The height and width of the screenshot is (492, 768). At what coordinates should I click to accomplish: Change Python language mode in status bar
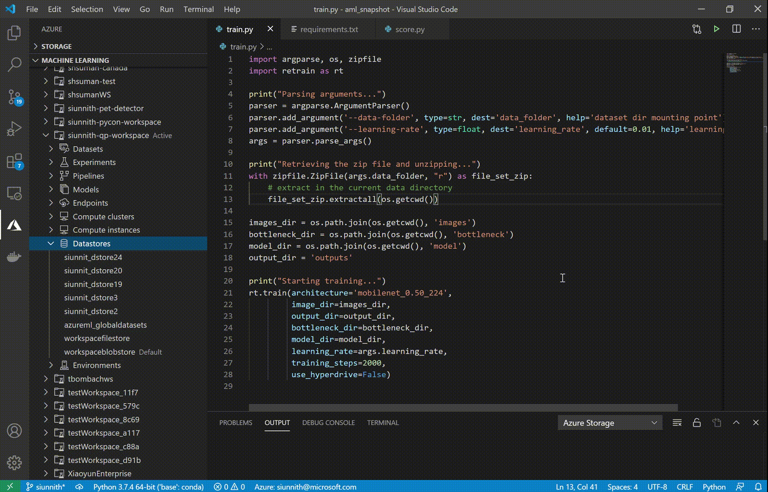coord(714,487)
